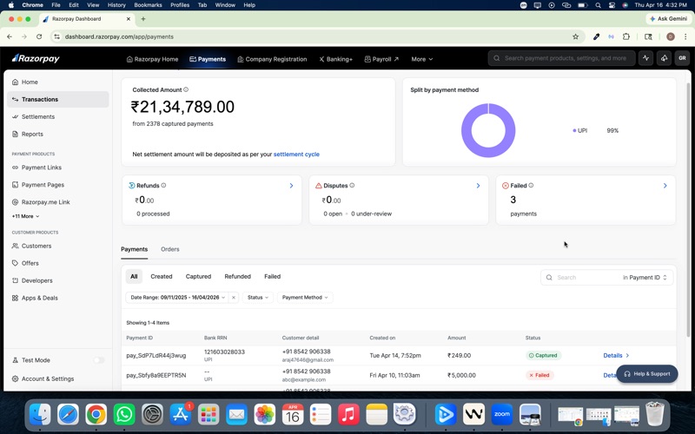Open Reports in sidebar
The image size is (695, 434).
coord(32,134)
